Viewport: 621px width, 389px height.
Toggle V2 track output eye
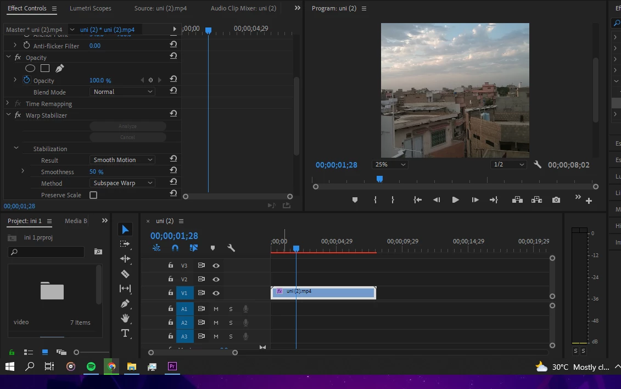(x=216, y=279)
